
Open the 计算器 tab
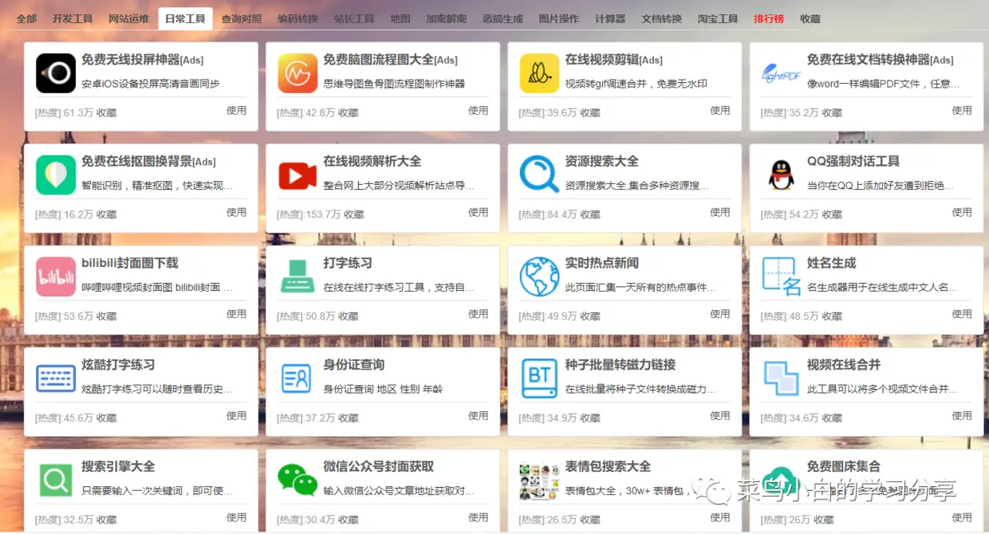(x=610, y=18)
